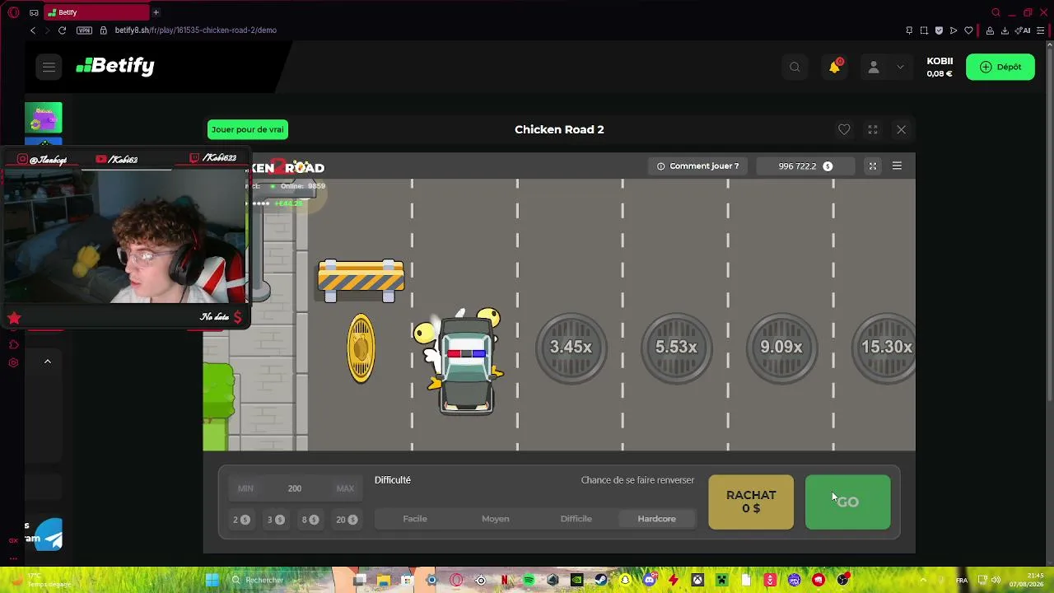Set bet to MAX

pyautogui.click(x=345, y=488)
